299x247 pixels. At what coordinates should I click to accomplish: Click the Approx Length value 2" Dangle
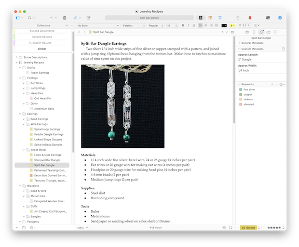pyautogui.click(x=245, y=60)
